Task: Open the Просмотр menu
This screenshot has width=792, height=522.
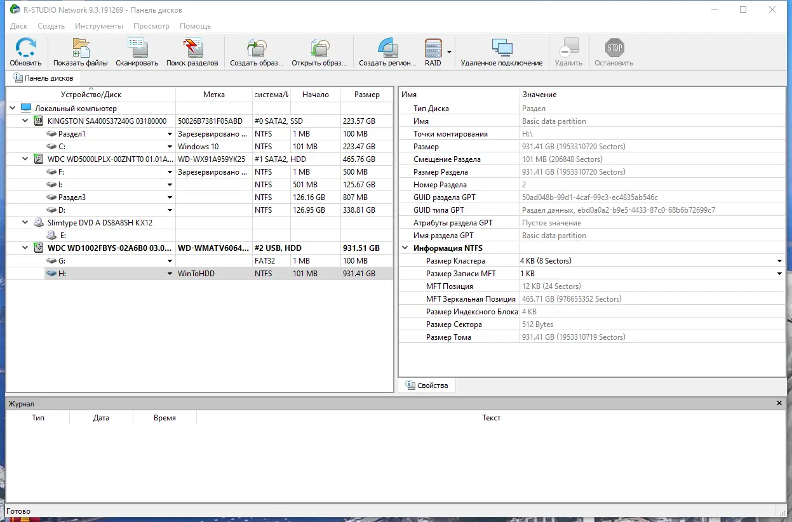Action: pos(151,26)
